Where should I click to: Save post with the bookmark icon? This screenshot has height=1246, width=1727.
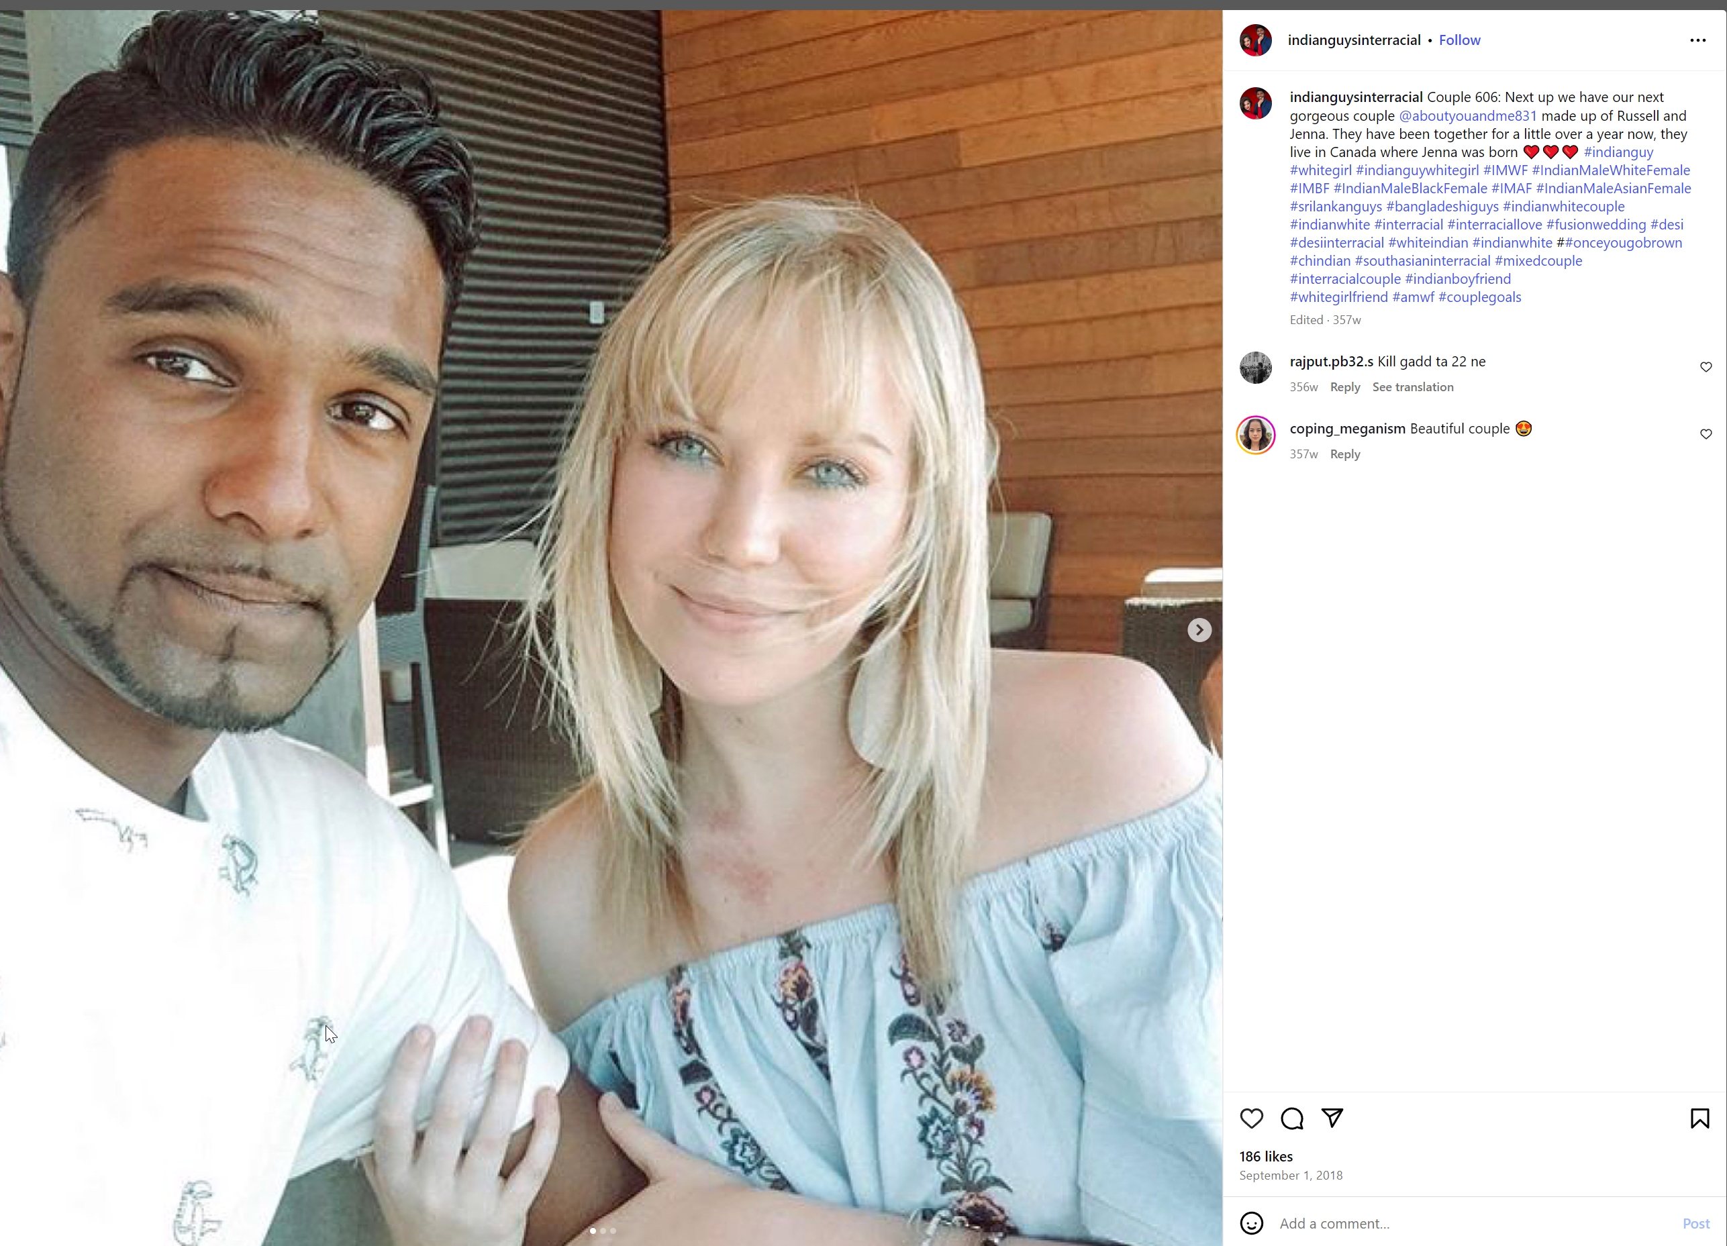pos(1699,1118)
